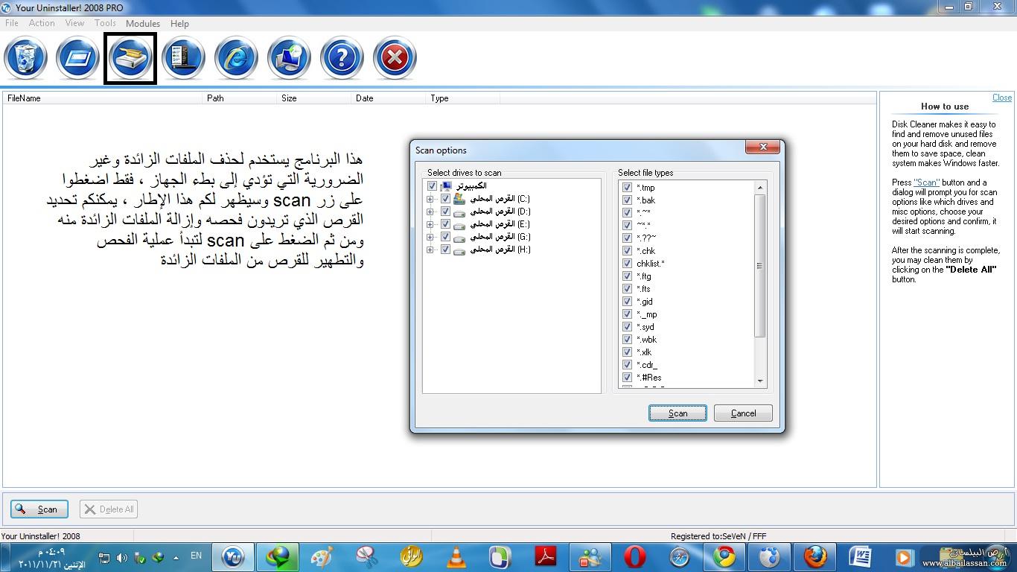Sort by the Path column header
Screen dimensions: 1017x572
240,98
